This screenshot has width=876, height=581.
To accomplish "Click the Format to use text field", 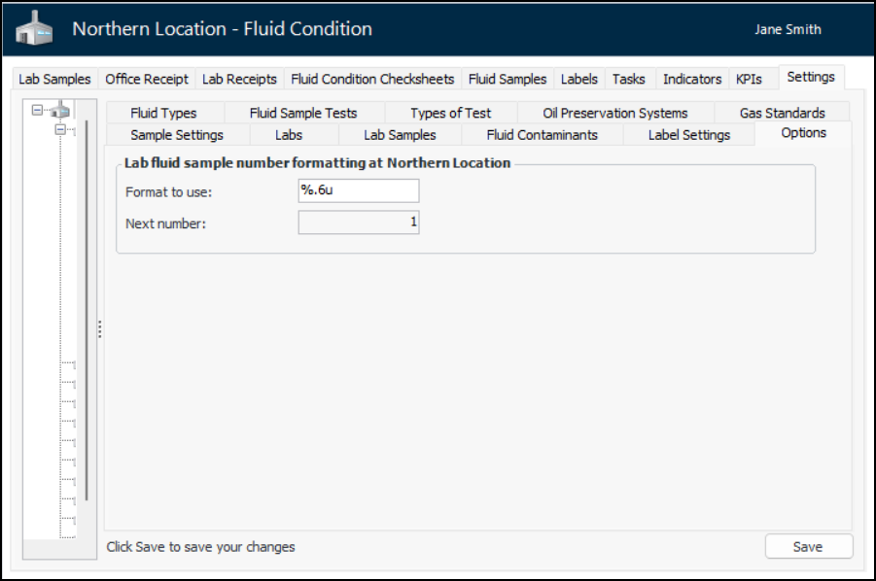I will point(359,191).
